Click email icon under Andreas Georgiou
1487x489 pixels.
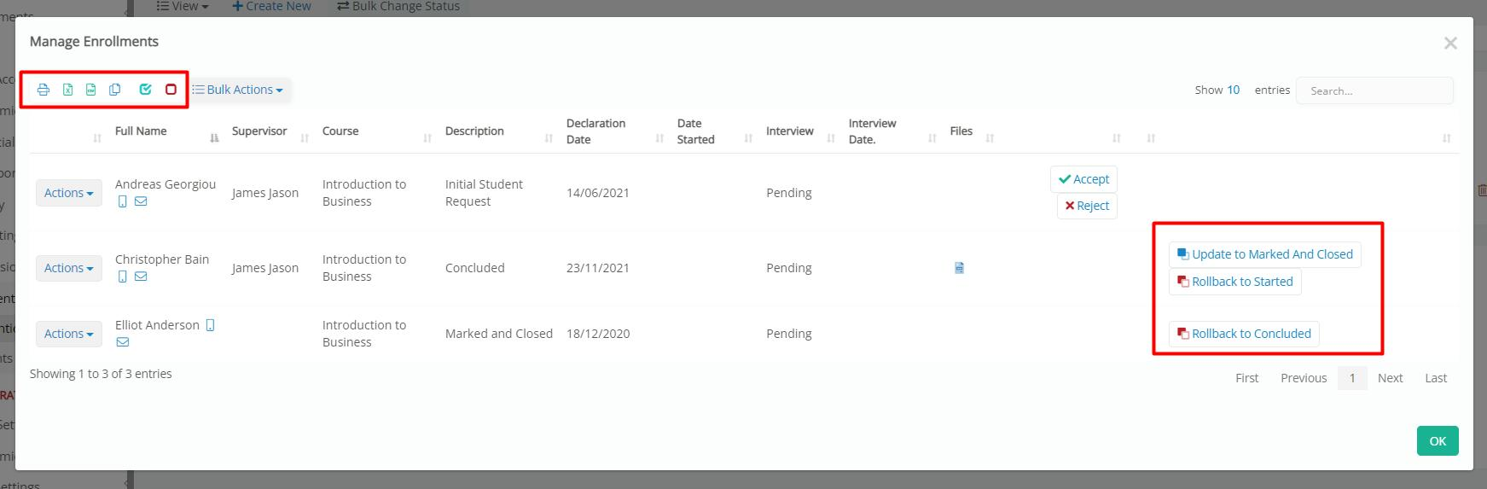[141, 202]
